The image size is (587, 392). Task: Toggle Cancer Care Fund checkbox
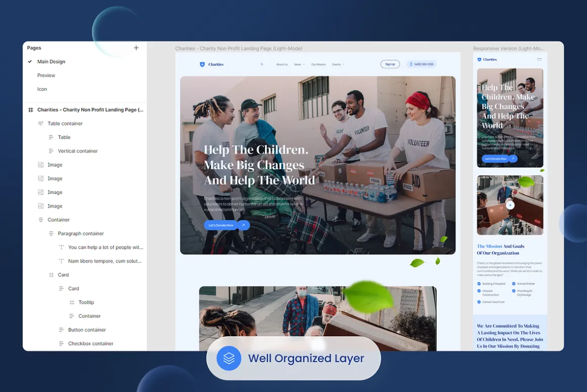click(x=479, y=302)
